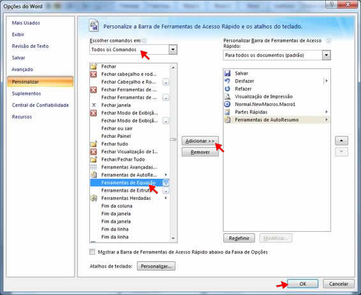361x295 pixels.
Task: Select Ferramentas de Estrut... in command list
Action: pyautogui.click(x=129, y=190)
